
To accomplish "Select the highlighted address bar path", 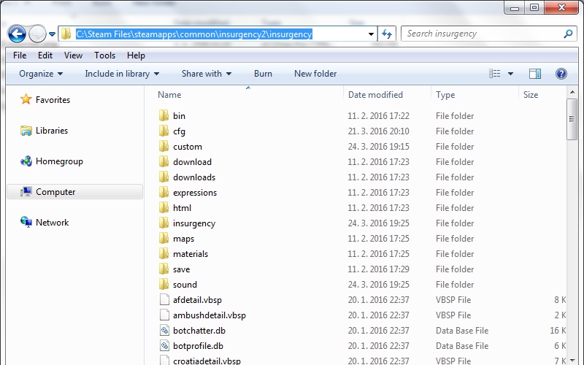I will 194,34.
